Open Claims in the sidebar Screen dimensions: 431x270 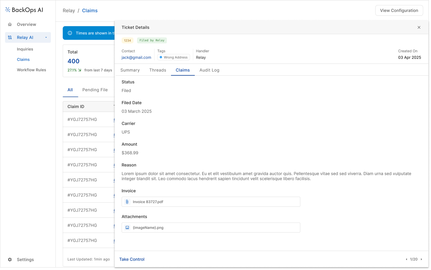(x=23, y=60)
